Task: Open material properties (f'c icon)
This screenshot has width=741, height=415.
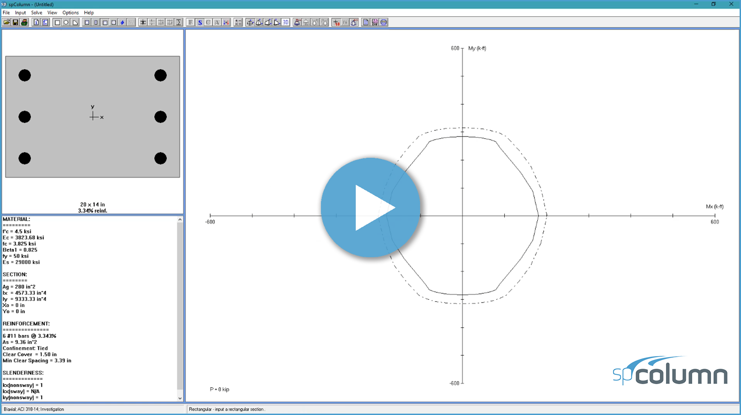Action: coord(45,22)
